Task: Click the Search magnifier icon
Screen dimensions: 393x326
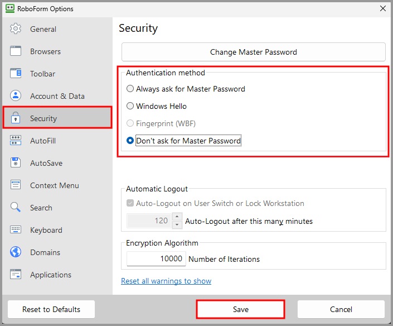Action: 16,207
